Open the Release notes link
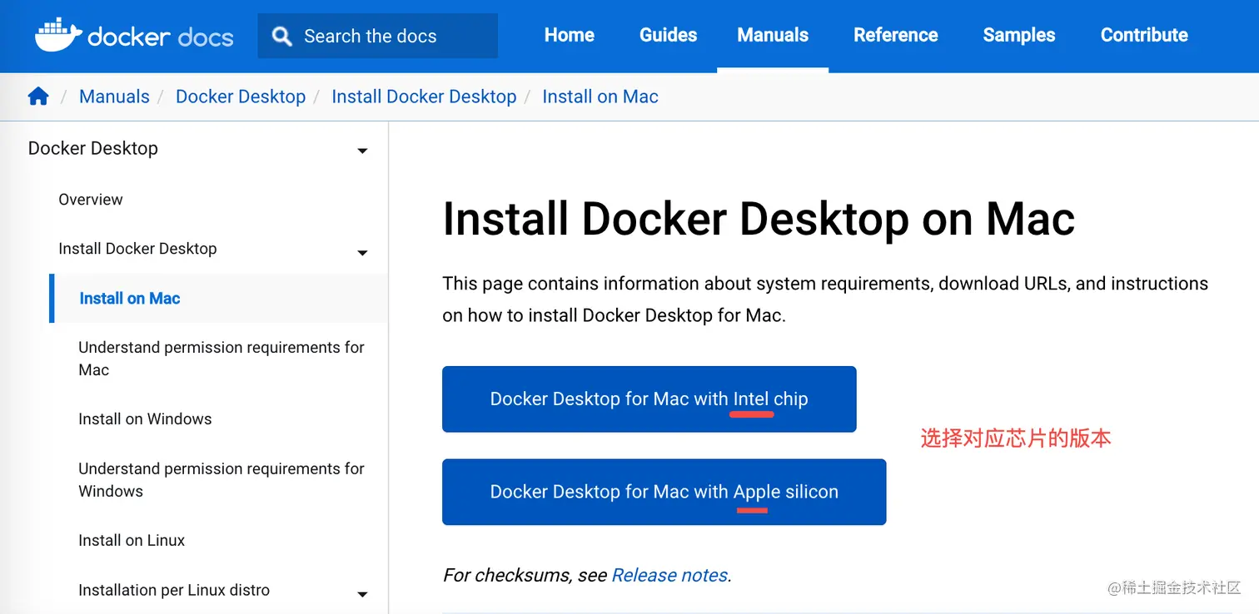1259x614 pixels. [669, 575]
